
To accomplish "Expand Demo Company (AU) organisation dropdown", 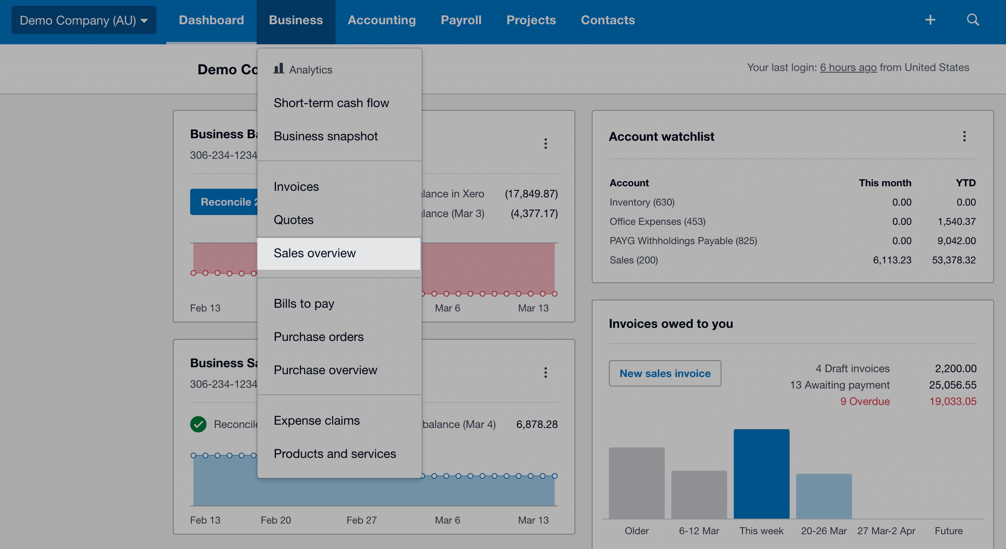I will coord(84,20).
